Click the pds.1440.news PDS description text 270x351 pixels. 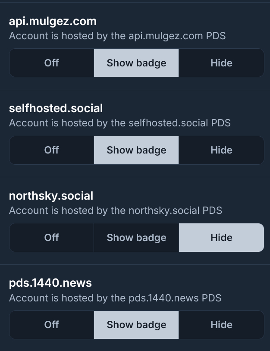[x=115, y=298]
